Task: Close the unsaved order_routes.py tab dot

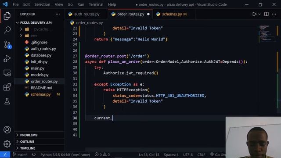Action: pos(148,14)
